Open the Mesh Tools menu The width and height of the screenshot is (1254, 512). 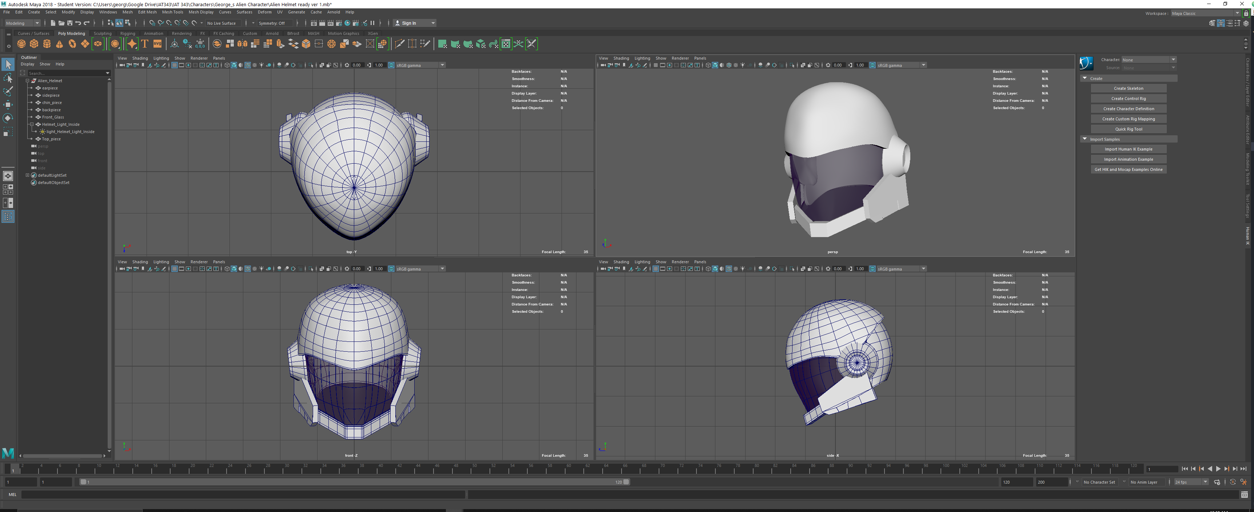point(173,12)
